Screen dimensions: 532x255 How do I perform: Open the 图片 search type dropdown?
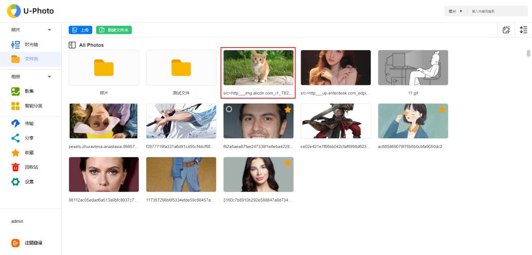point(455,11)
